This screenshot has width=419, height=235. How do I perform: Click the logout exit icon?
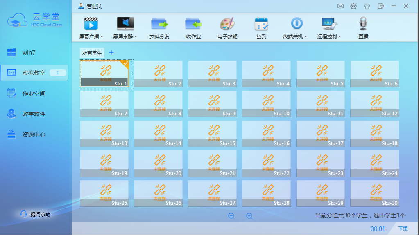(x=380, y=6)
